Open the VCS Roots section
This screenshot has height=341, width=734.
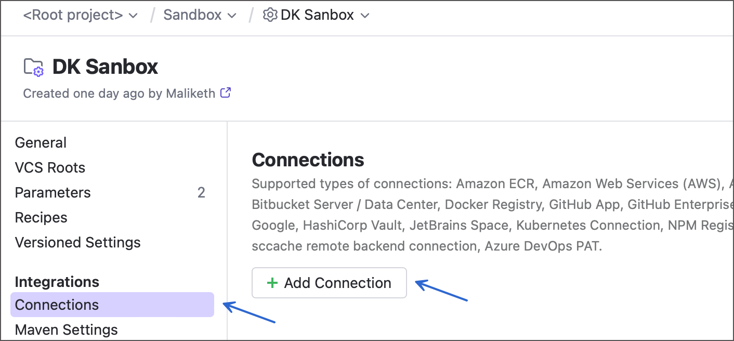point(50,167)
